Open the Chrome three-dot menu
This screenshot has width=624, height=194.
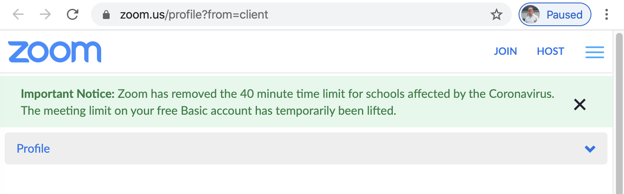(607, 15)
